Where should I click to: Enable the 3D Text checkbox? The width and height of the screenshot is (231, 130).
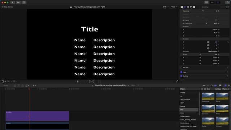181,68
